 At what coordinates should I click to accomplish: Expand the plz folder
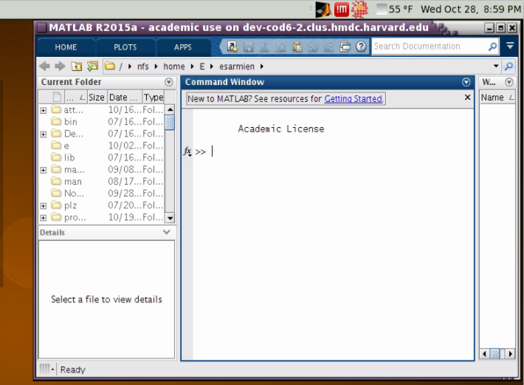pyautogui.click(x=44, y=206)
